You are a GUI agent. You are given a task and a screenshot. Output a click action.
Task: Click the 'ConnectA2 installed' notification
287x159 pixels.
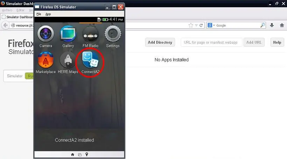pos(74,140)
